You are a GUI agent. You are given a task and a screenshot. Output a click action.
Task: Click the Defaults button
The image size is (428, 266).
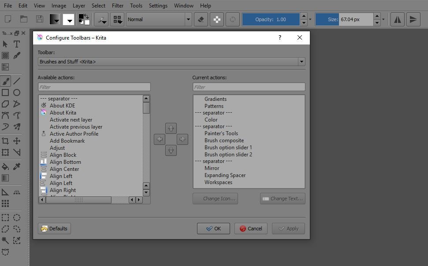coord(54,229)
